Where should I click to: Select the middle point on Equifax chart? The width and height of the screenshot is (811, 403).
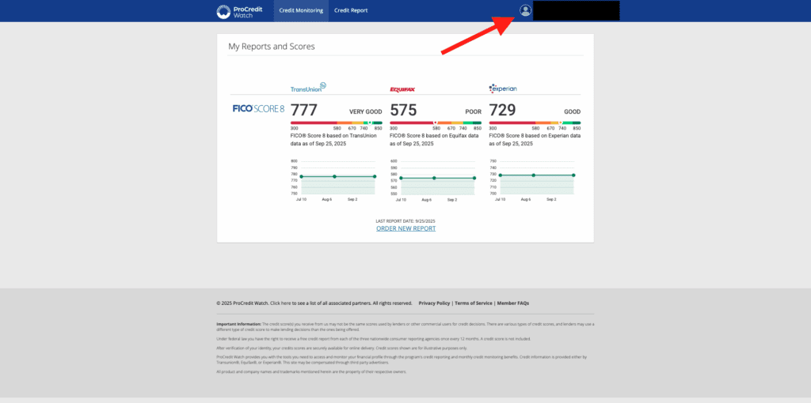pos(434,178)
